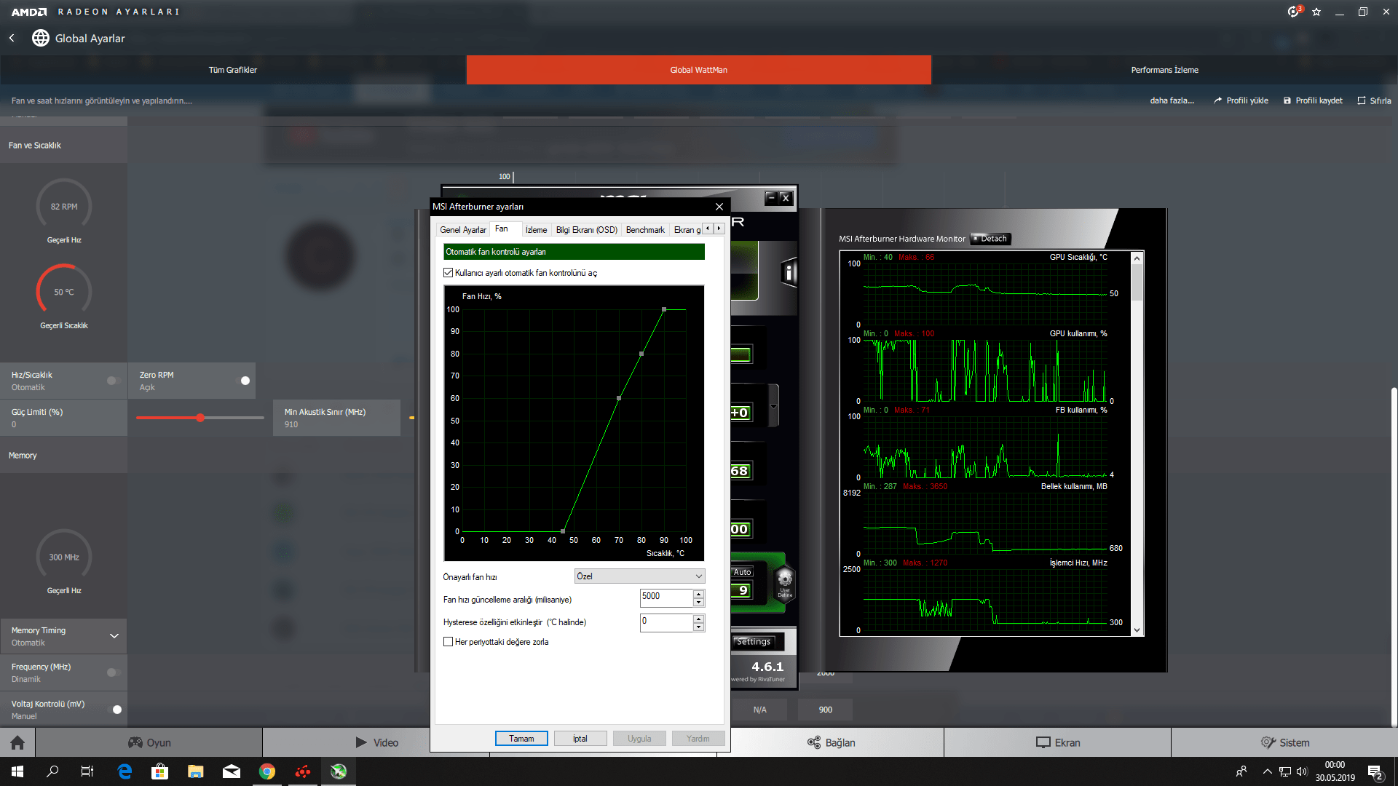The image size is (1398, 786).
Task: Check the 'Her periyottaki değere zorla' box
Action: (449, 642)
